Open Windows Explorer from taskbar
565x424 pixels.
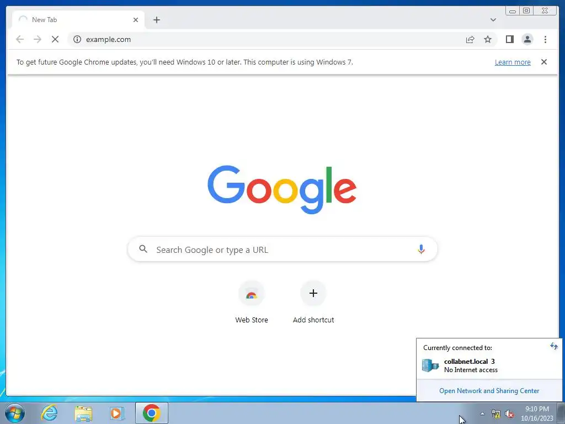click(x=83, y=413)
